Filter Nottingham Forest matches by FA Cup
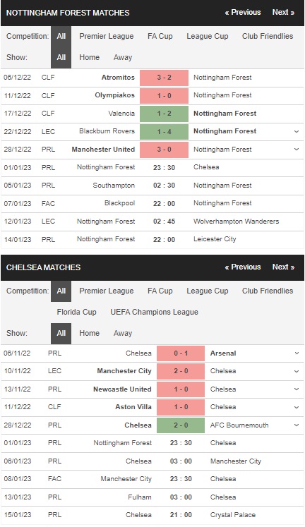Screen dimensions: 305x527 coord(160,36)
